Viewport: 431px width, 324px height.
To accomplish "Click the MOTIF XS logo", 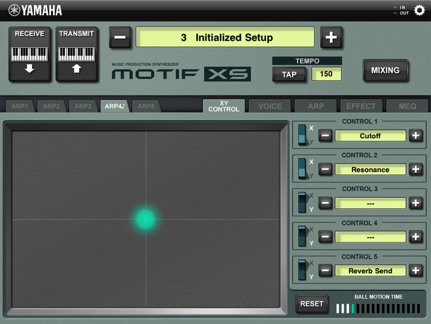I will coord(181,74).
